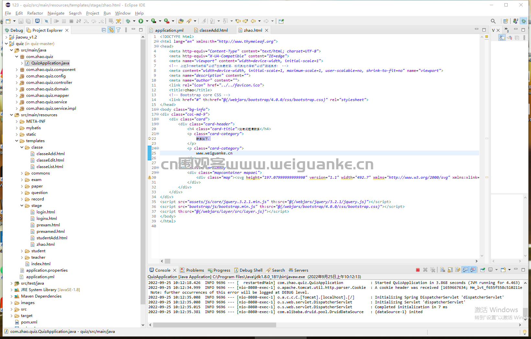This screenshot has height=339, width=531.
Task: Toggle Pin Console button
Action: [483, 270]
